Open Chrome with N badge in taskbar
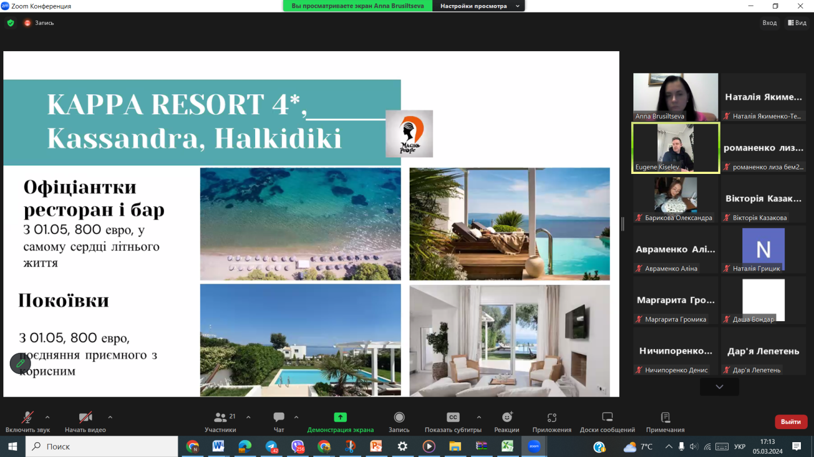Image resolution: width=814 pixels, height=457 pixels. [x=193, y=446]
